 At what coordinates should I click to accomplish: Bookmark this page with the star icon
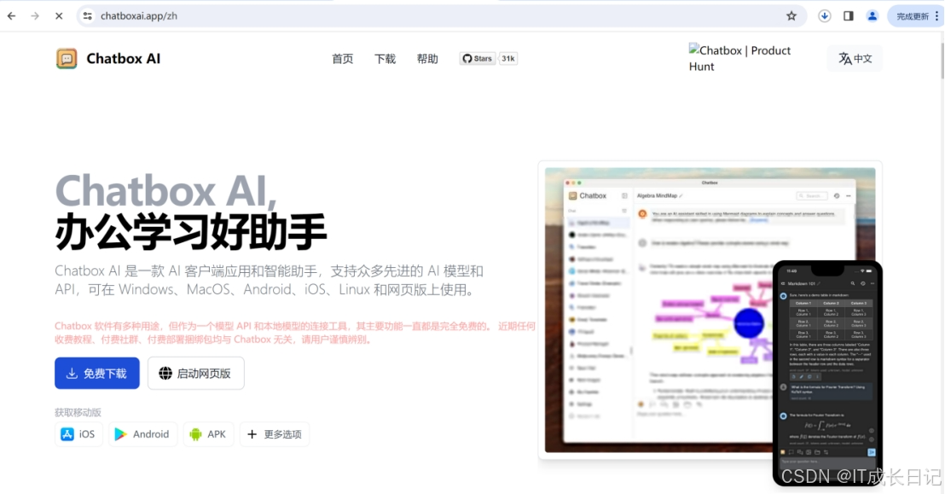pyautogui.click(x=791, y=16)
